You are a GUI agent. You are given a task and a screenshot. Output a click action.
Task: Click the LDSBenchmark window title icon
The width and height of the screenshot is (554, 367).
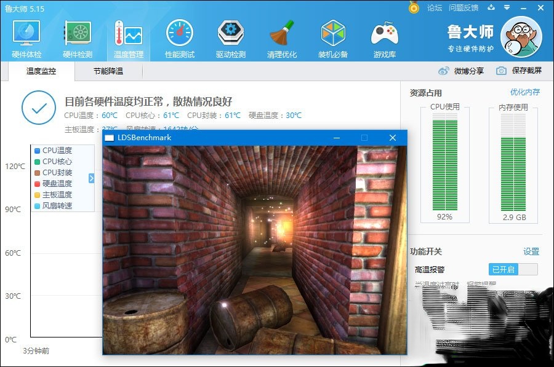[110, 138]
